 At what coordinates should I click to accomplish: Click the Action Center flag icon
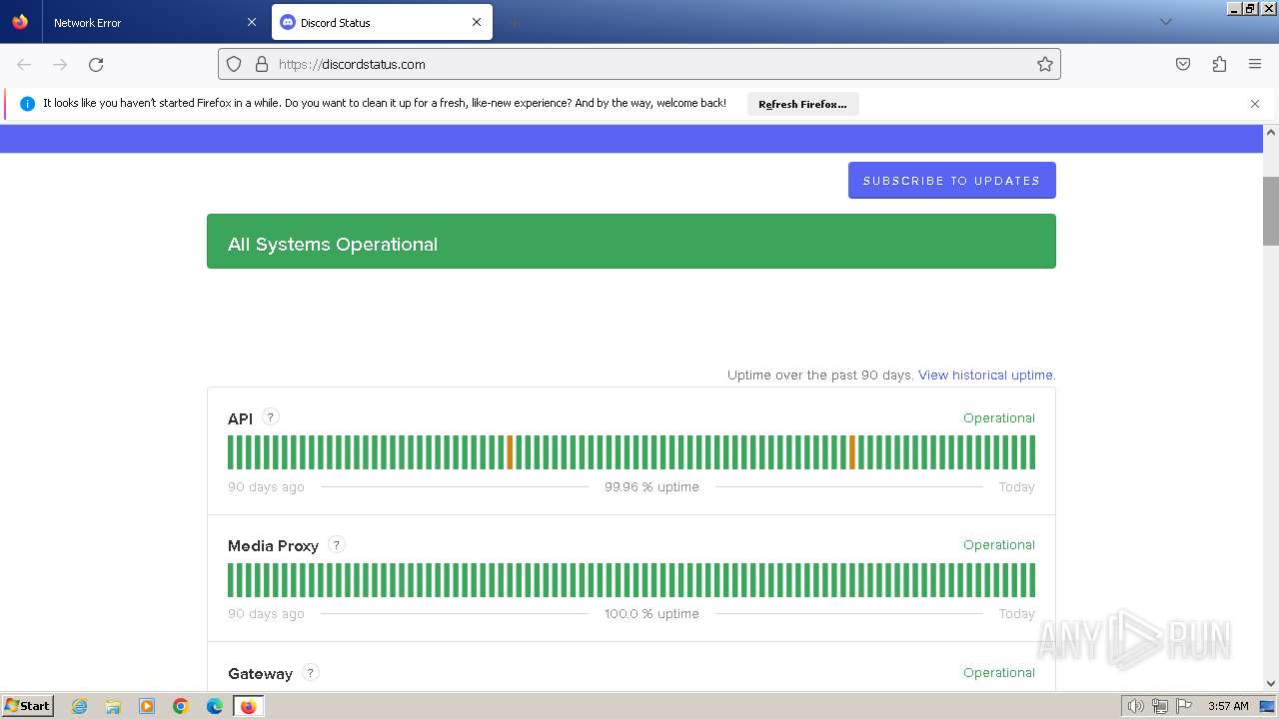pyautogui.click(x=1184, y=706)
